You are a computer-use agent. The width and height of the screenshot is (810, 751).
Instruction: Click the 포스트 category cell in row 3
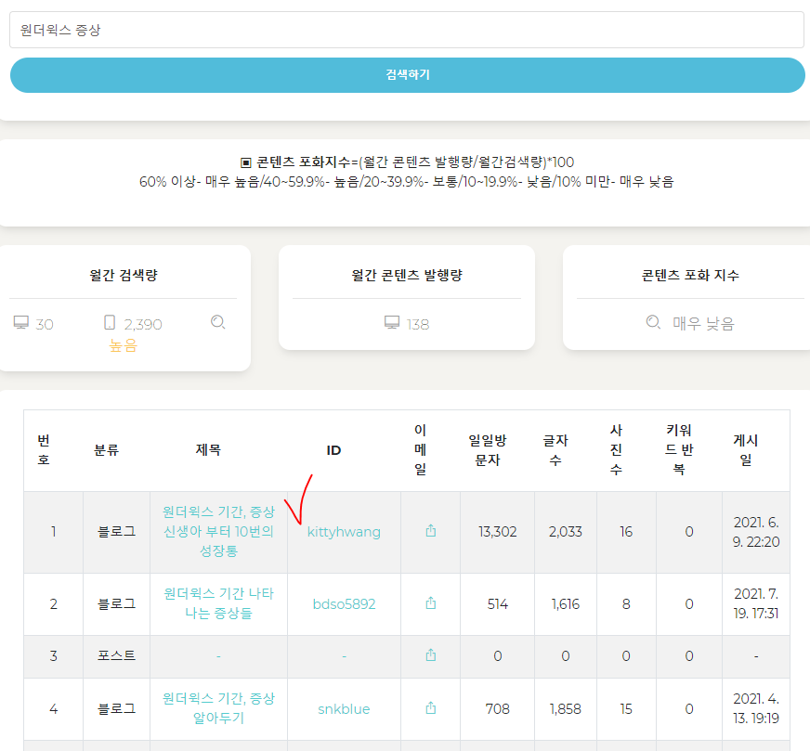[x=116, y=655]
